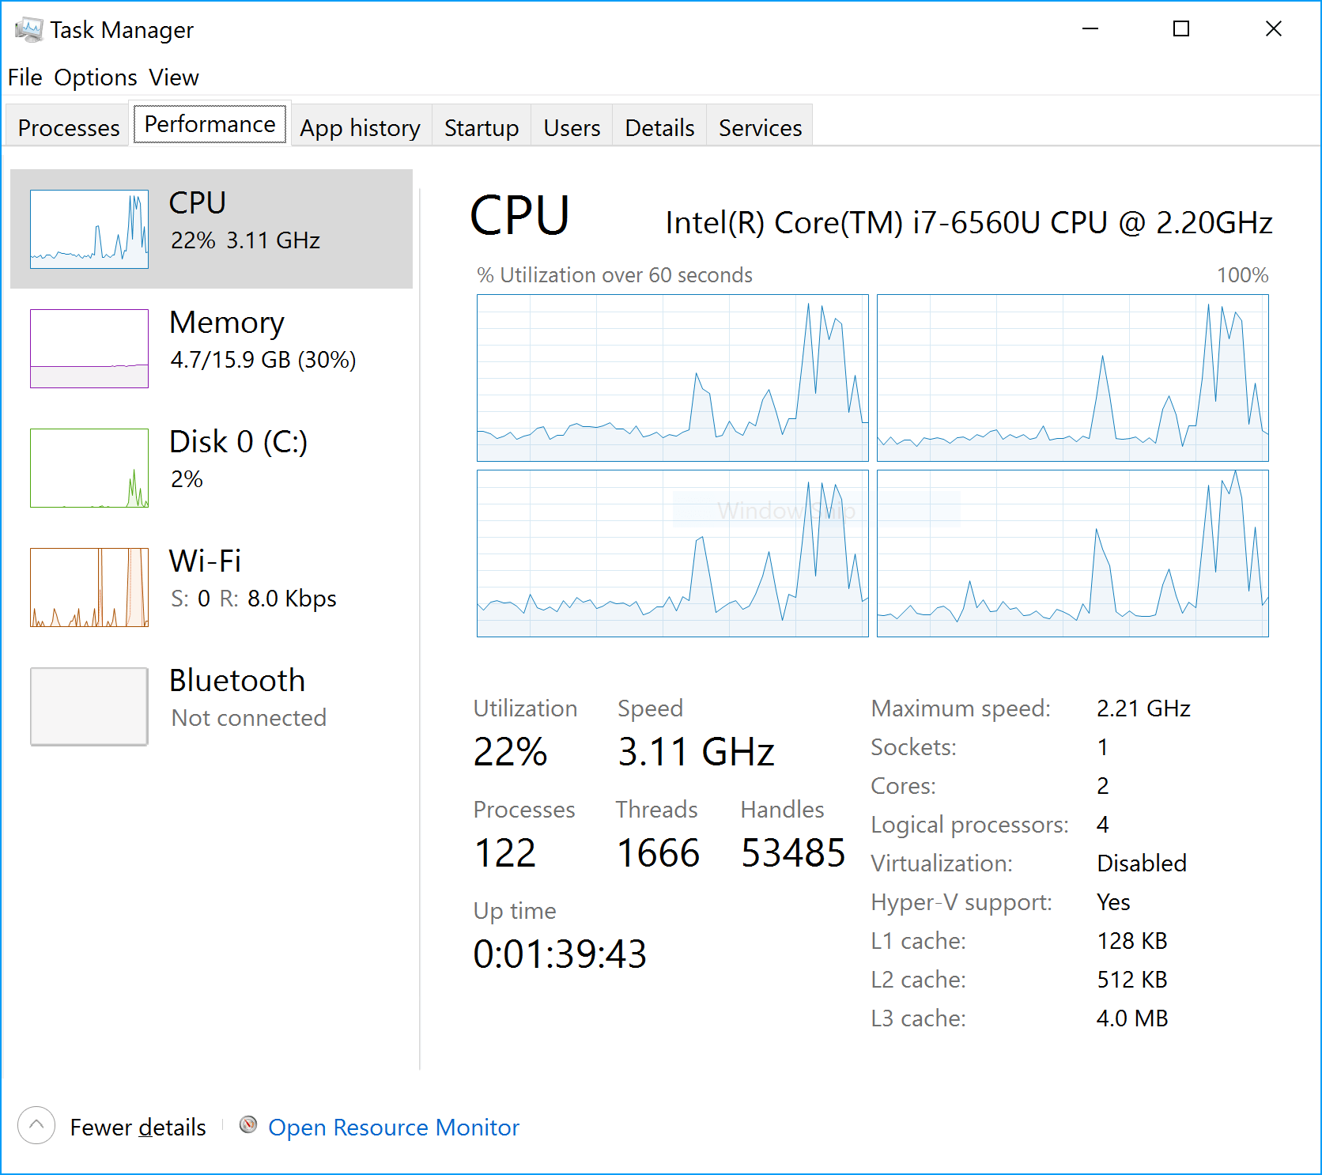Switch to the Services tab

point(760,127)
